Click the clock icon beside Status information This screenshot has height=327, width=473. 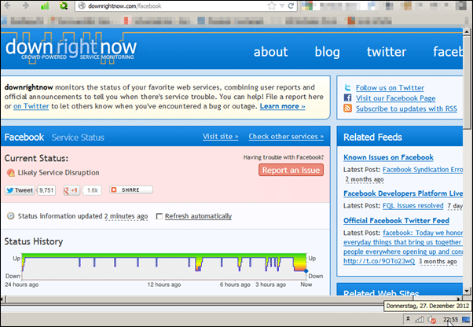pyautogui.click(x=11, y=216)
